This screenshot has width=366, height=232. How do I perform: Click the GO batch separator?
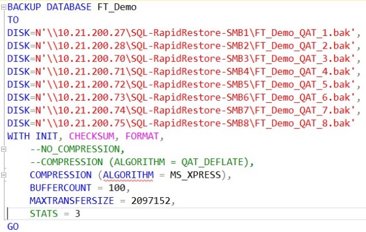[13, 226]
